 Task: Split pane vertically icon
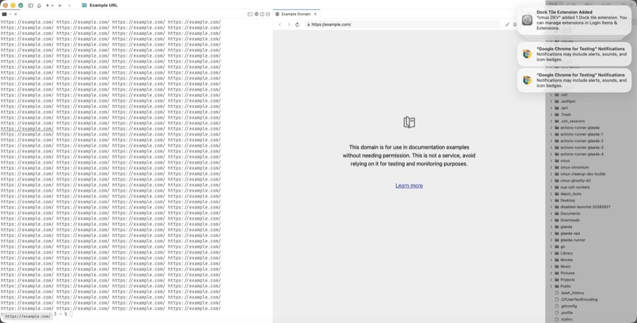262,14
